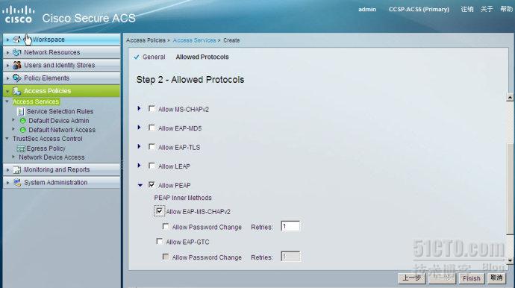515x288 pixels.
Task: Expand System Administration menu arrow
Action: [8, 183]
